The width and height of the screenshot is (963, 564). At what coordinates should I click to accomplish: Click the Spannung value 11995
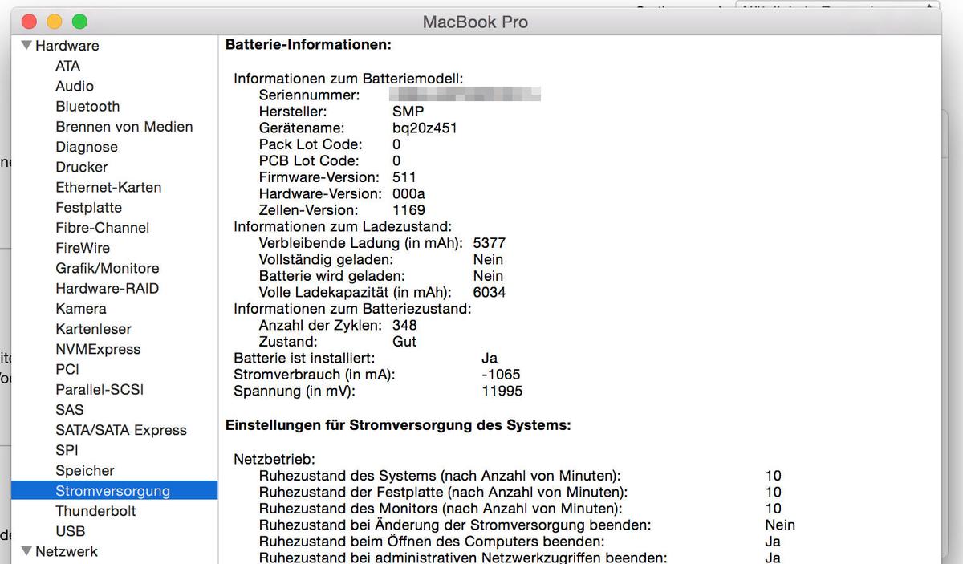[502, 391]
